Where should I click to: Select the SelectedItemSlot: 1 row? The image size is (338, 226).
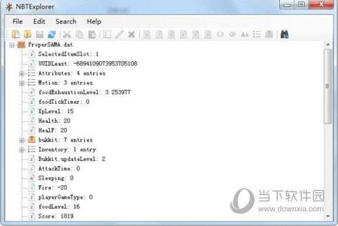68,54
